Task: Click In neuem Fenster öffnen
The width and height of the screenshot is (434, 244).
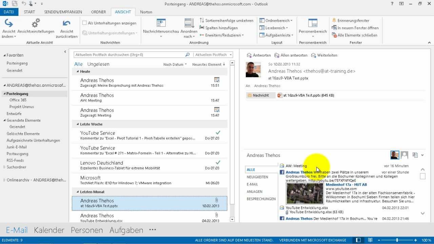Action: pos(355,28)
